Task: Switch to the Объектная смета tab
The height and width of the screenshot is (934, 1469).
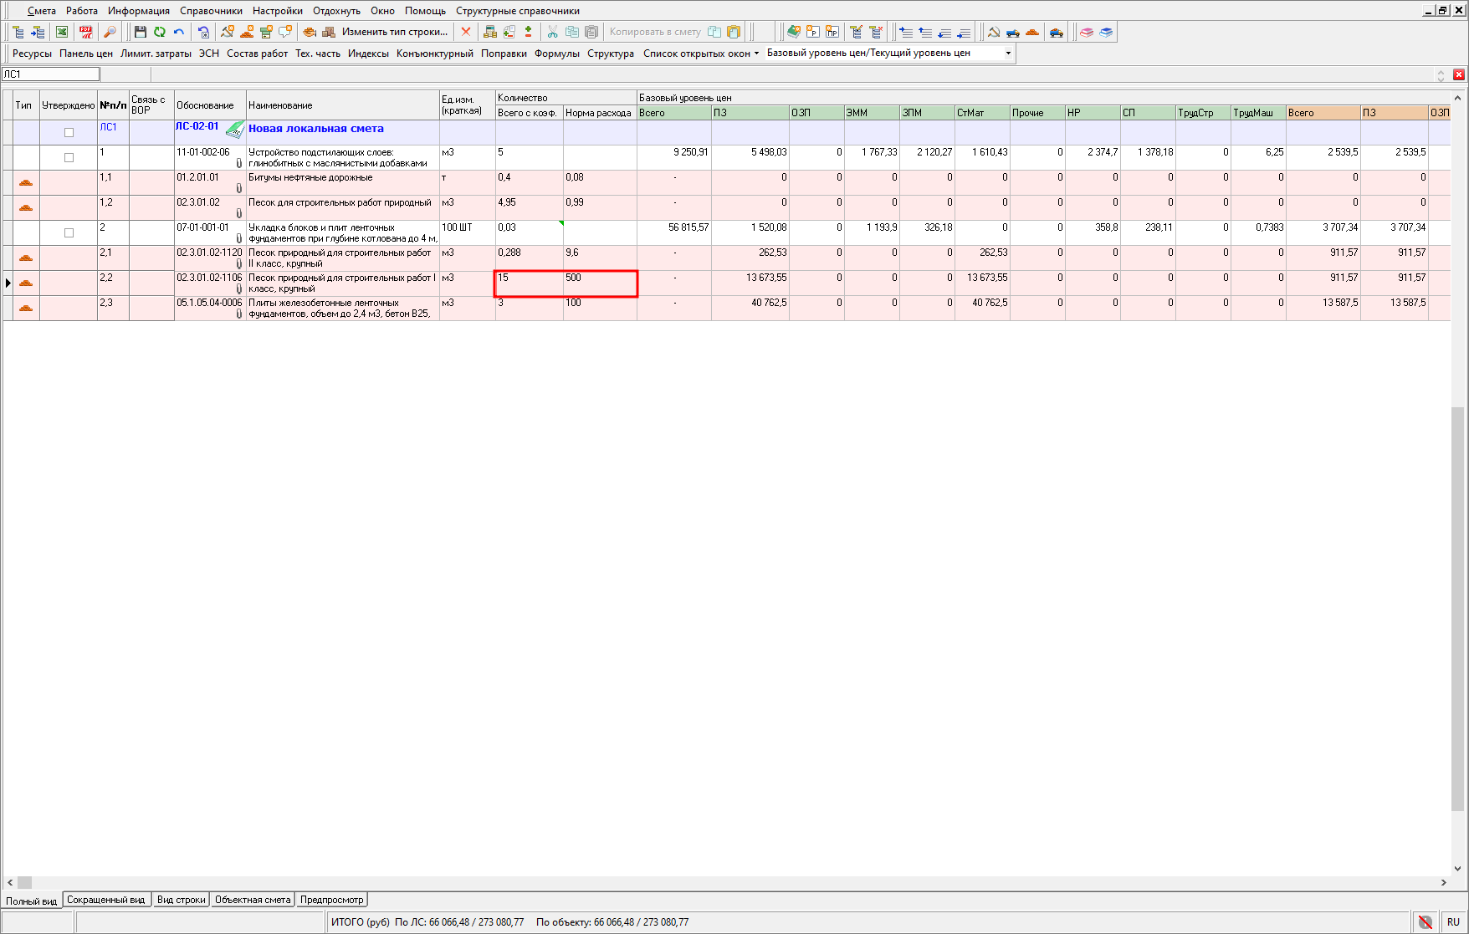Action: tap(253, 900)
